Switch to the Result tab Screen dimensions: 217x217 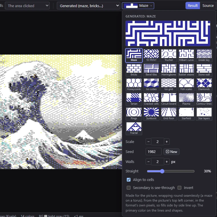(193, 6)
